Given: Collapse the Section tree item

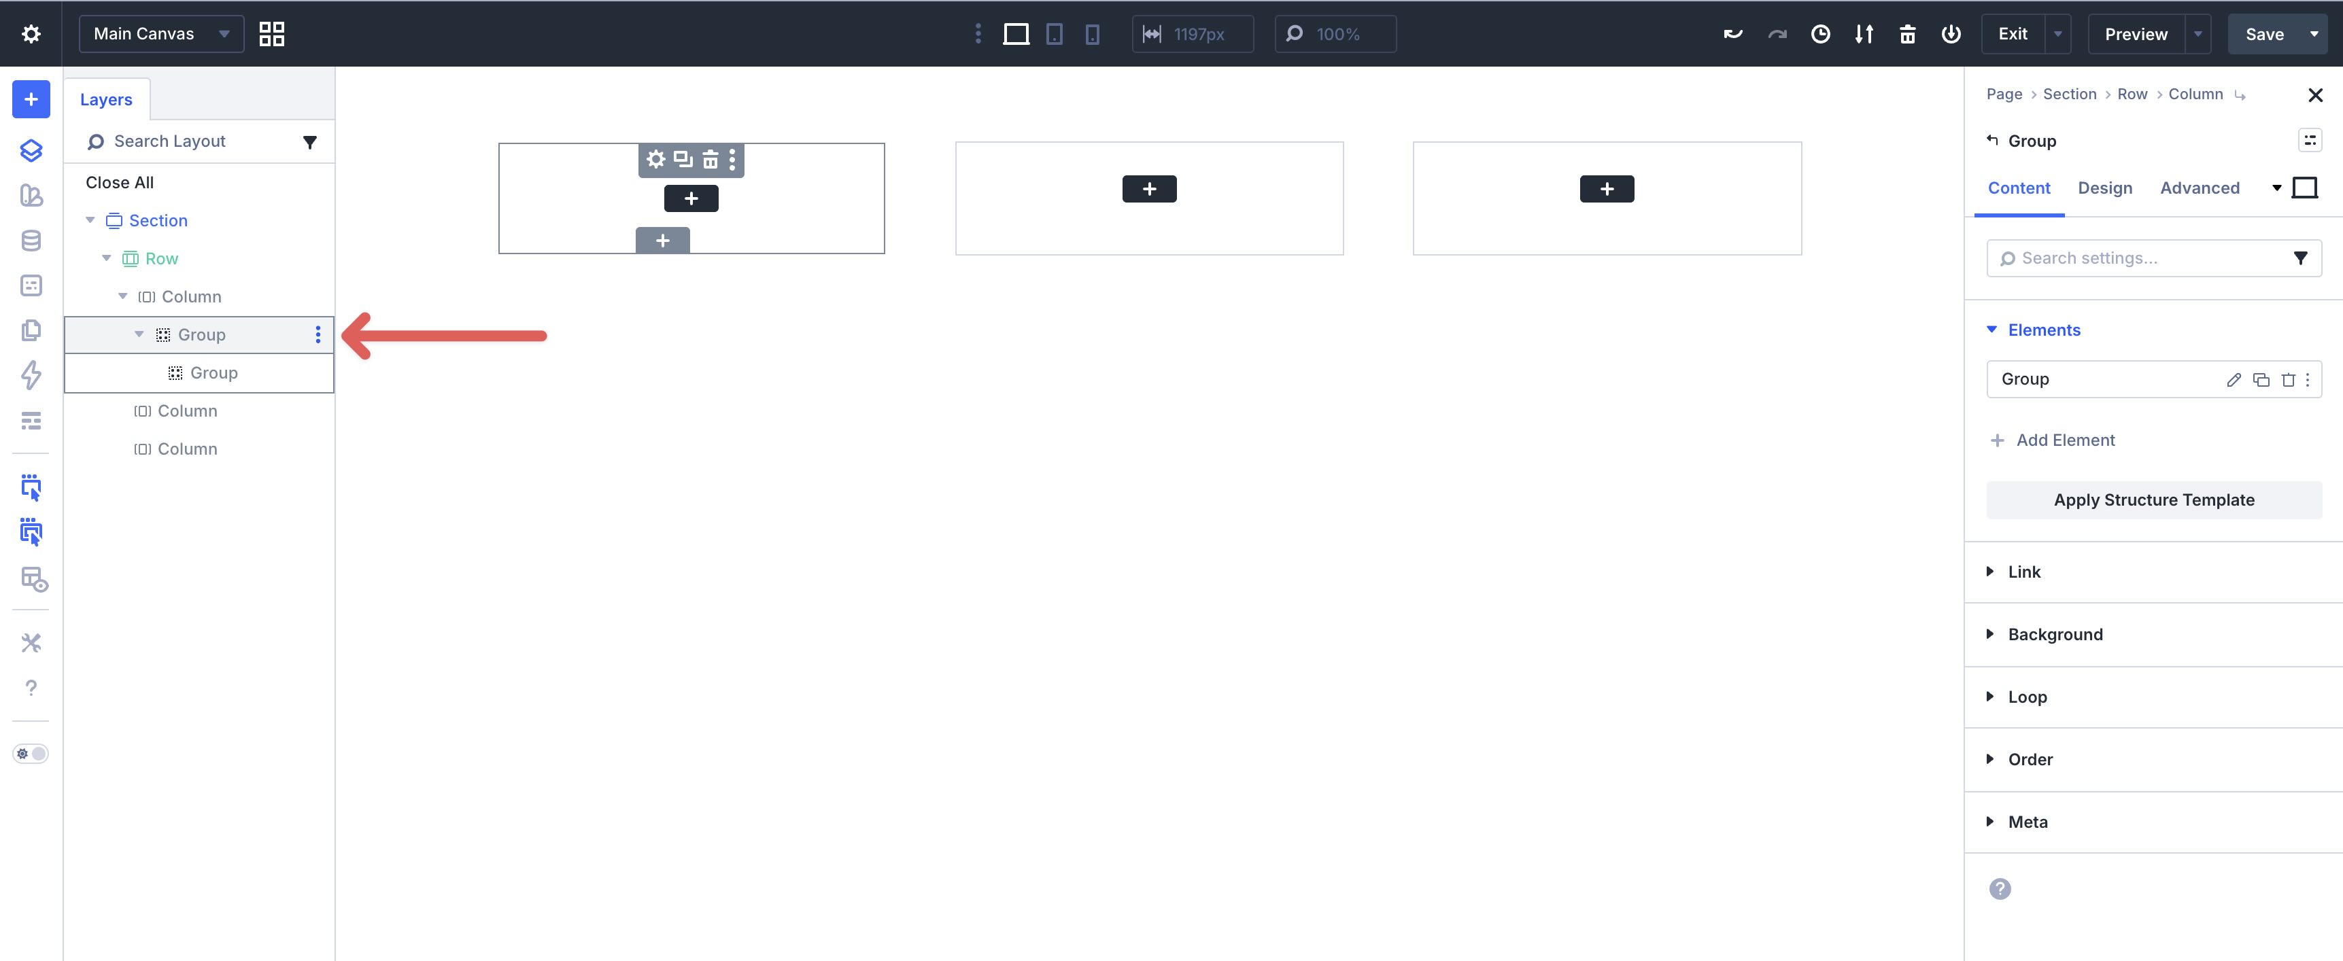Looking at the screenshot, I should click(x=90, y=220).
